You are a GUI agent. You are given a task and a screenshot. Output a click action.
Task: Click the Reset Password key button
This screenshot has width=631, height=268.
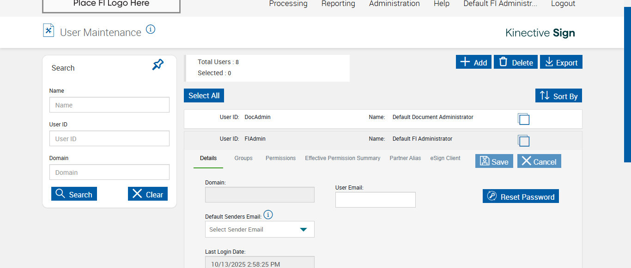tap(521, 197)
